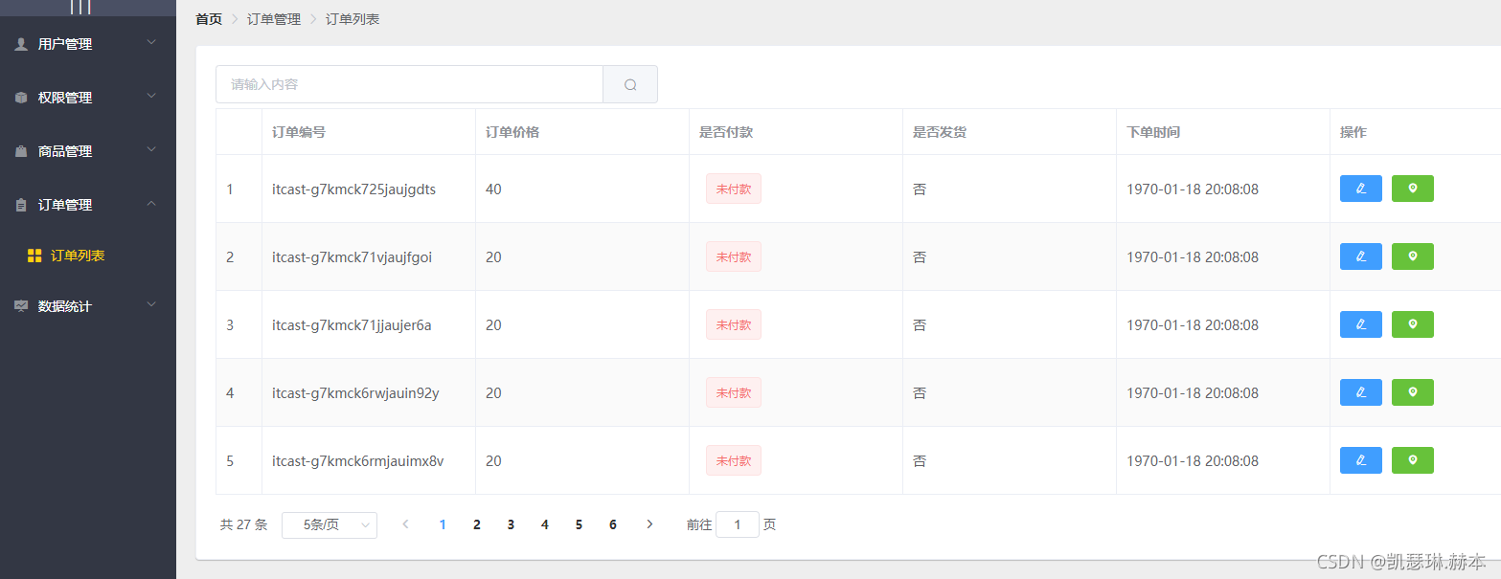The width and height of the screenshot is (1501, 579).
Task: Edit order itcast-g7kmck6rmjauimx8v
Action: [1360, 460]
